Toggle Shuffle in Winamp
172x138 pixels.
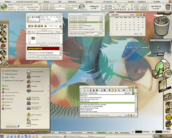pyautogui.click(x=51, y=26)
